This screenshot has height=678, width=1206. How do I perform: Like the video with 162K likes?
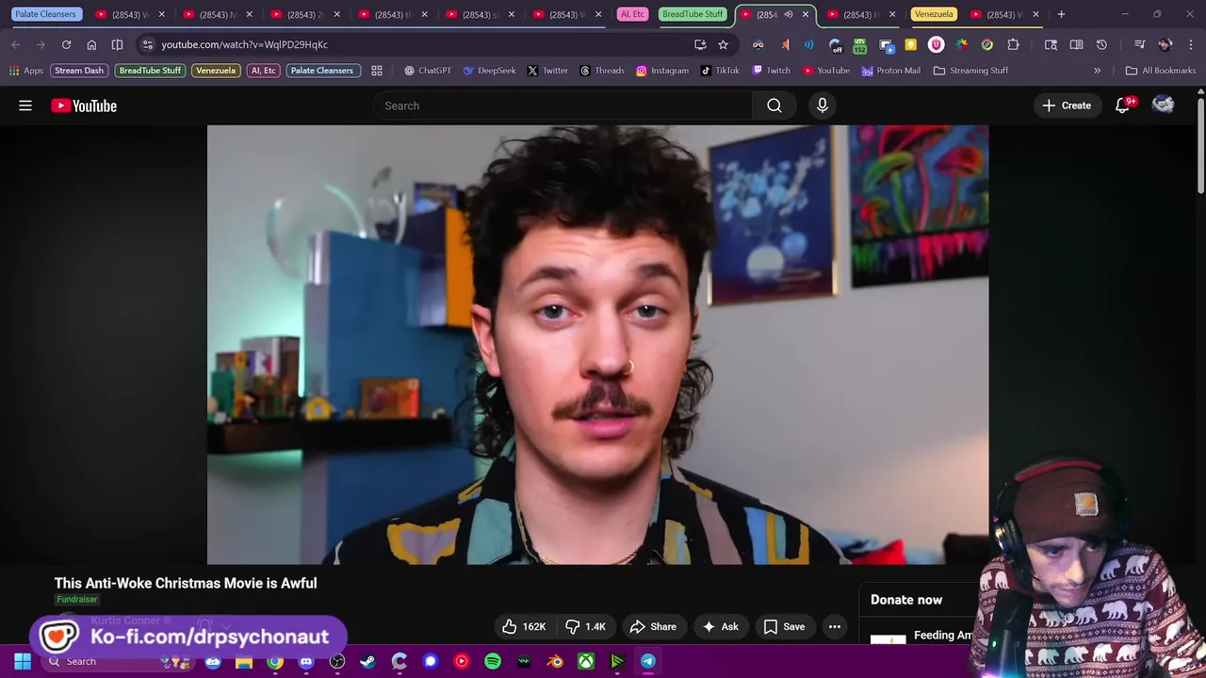525,626
